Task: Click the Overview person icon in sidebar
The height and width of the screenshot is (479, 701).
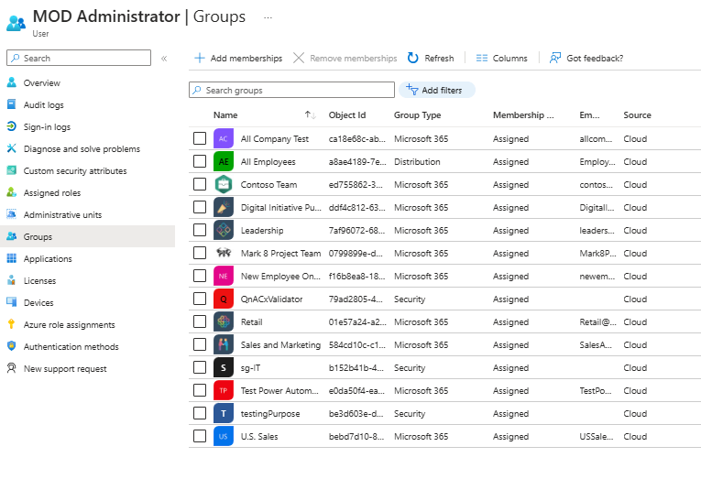Action: click(12, 82)
